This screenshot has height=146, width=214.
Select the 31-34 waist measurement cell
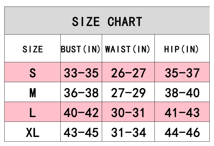[128, 133]
